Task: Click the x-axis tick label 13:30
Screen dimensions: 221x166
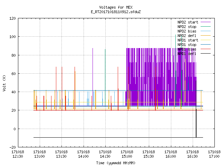Action: point(61,156)
